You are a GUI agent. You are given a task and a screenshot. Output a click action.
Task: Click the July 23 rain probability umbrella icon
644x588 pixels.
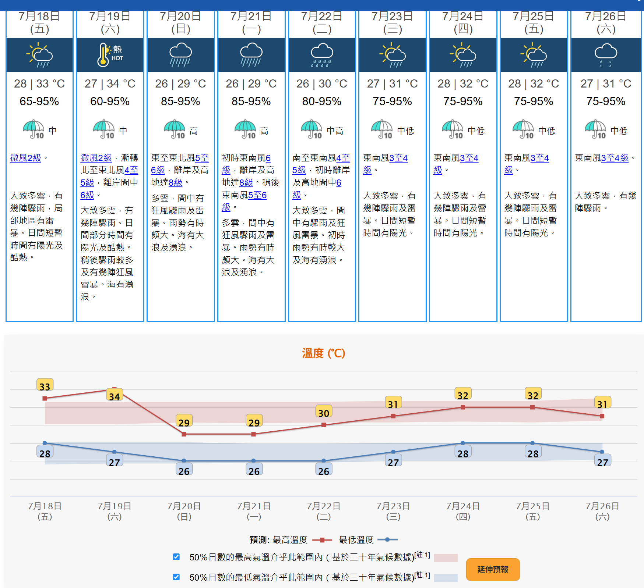click(x=382, y=129)
